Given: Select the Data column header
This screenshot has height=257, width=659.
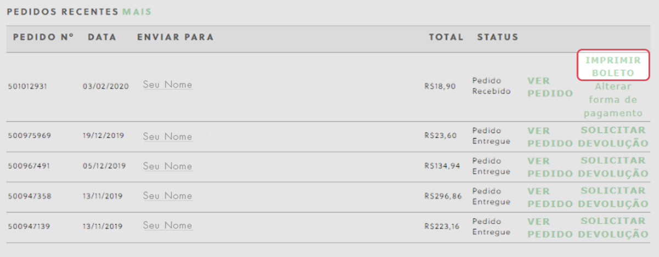Looking at the screenshot, I should (x=102, y=37).
